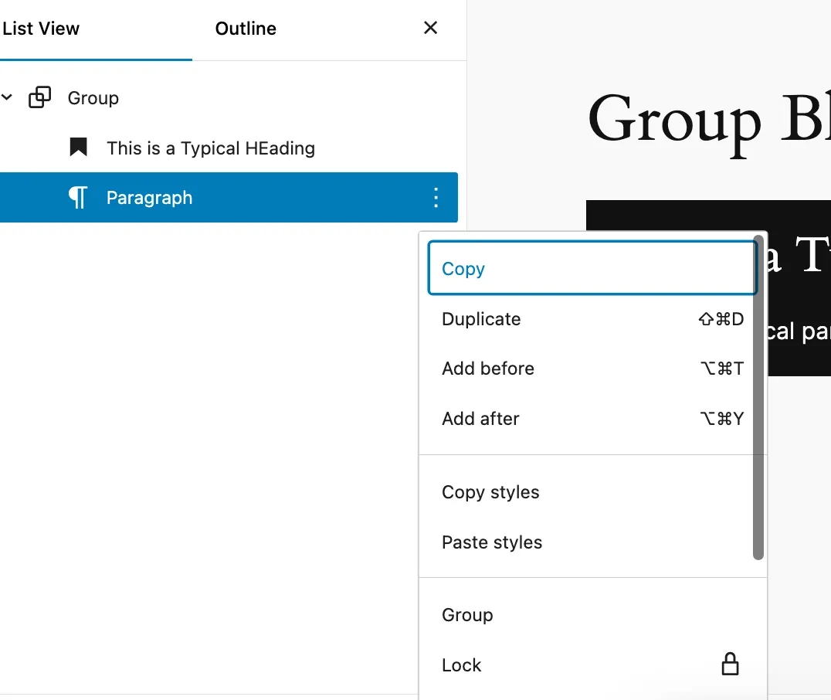Screen dimensions: 831x700
Task: Click the Group block icon in the list
Action: (x=40, y=98)
